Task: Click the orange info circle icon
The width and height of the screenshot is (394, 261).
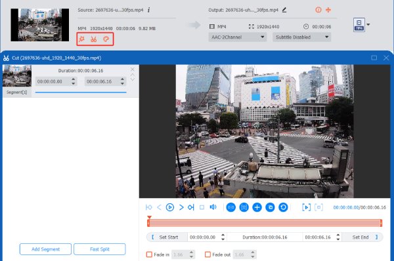Action: point(318,10)
